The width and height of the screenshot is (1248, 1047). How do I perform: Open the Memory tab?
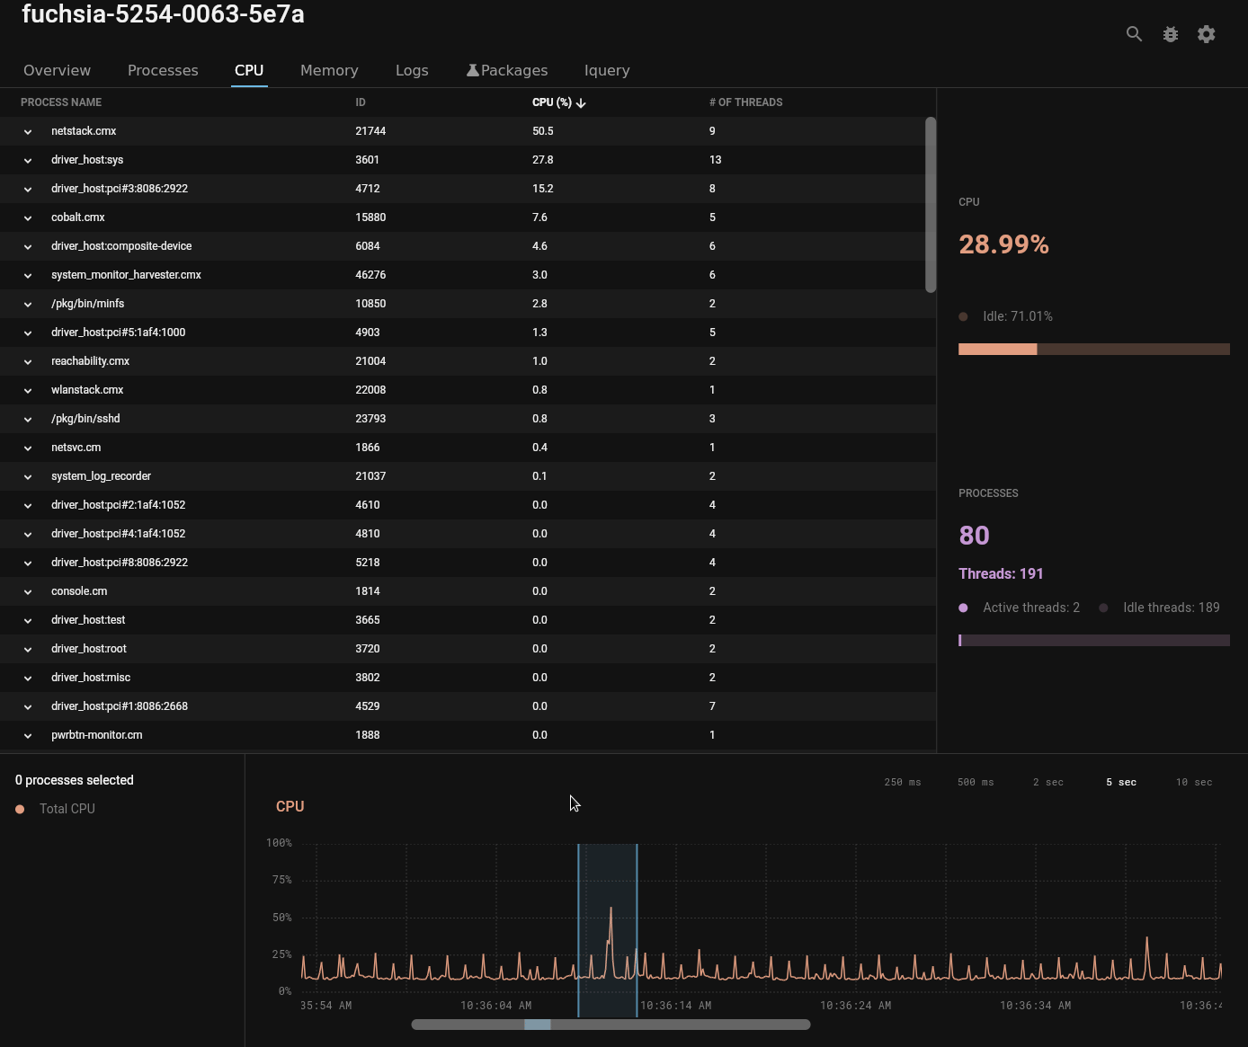tap(329, 70)
